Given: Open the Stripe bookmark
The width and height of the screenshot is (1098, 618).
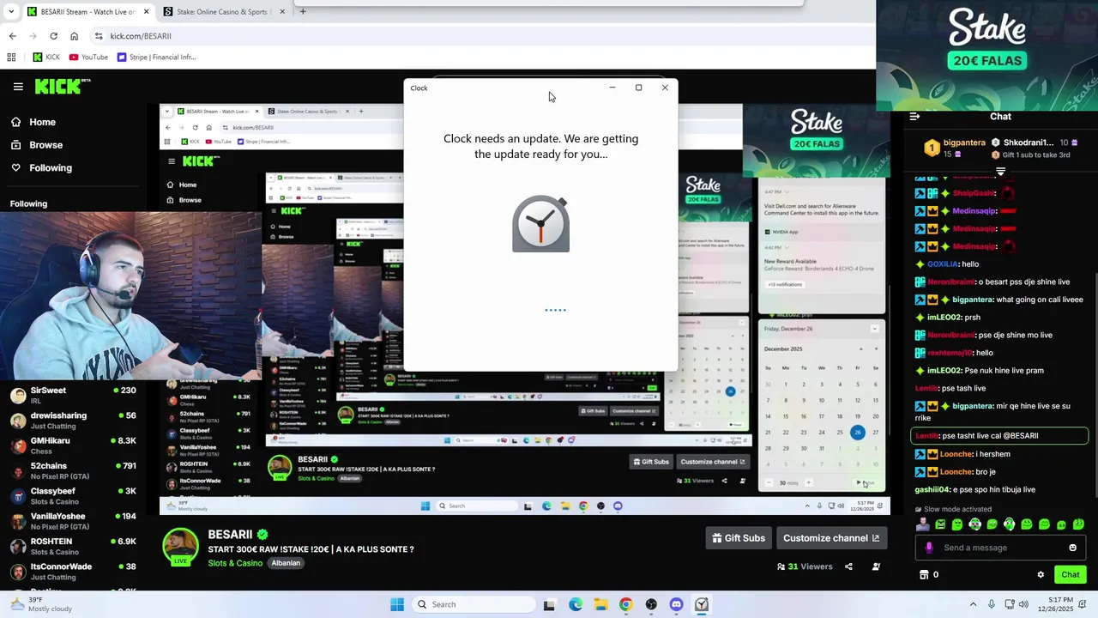Looking at the screenshot, I should pos(156,58).
